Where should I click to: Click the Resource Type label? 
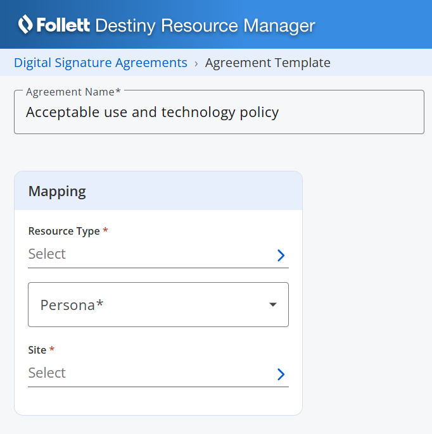(64, 231)
